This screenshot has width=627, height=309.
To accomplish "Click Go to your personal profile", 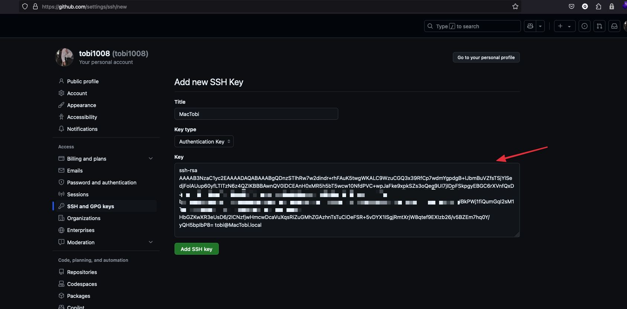I will pos(486,57).
